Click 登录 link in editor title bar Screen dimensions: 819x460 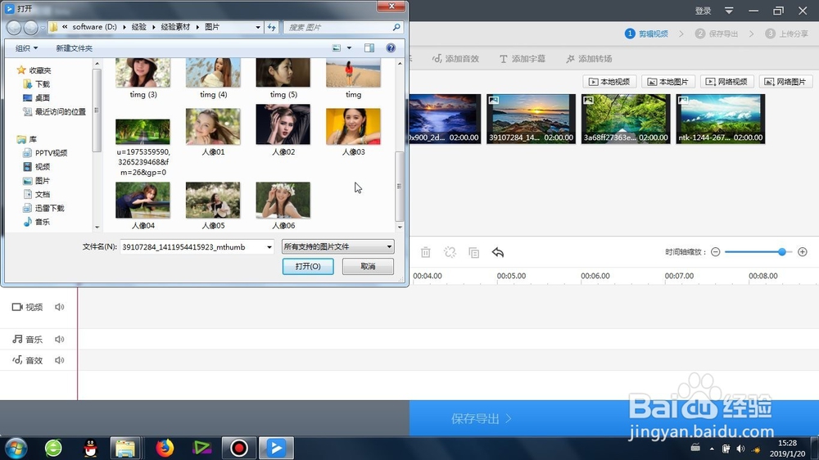coord(703,11)
